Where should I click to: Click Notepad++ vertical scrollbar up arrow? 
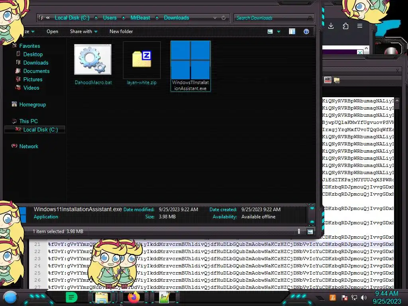point(397,100)
